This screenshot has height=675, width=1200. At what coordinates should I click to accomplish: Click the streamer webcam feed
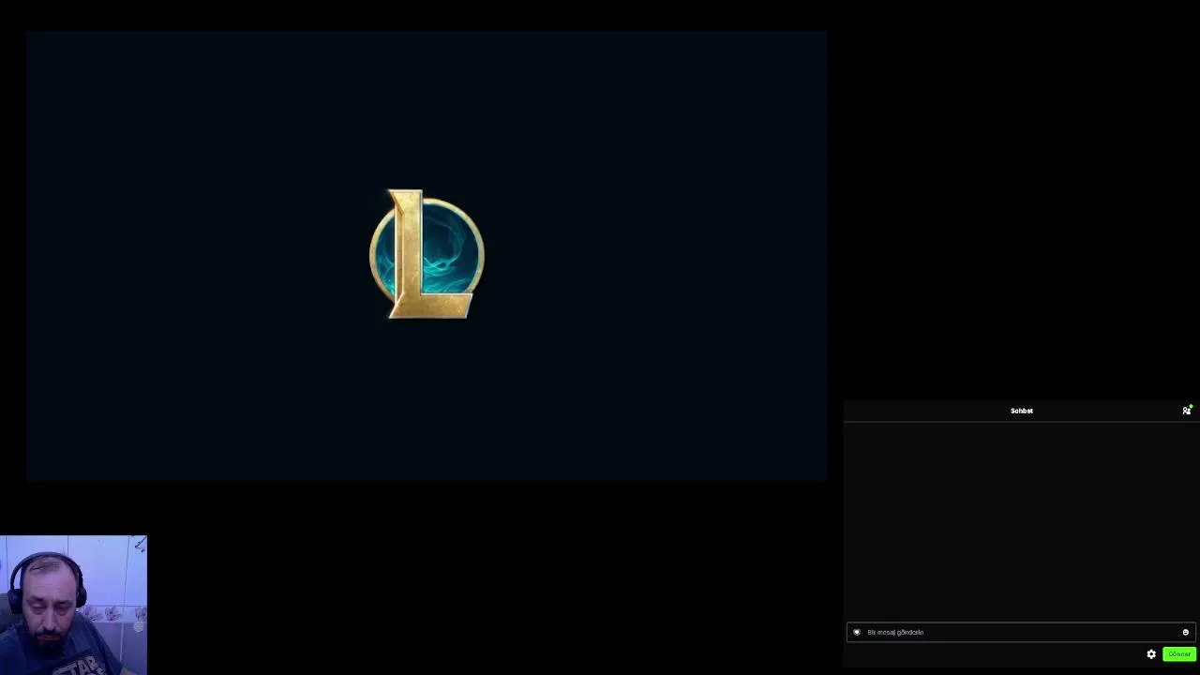[x=74, y=605]
